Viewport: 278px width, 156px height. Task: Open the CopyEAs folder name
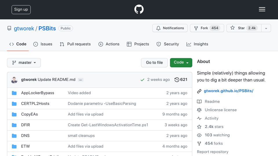pyautogui.click(x=30, y=114)
